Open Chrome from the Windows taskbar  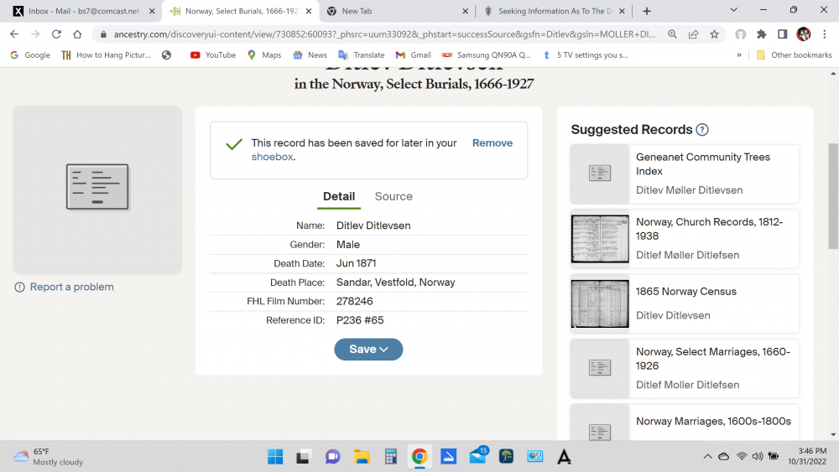coord(419,457)
